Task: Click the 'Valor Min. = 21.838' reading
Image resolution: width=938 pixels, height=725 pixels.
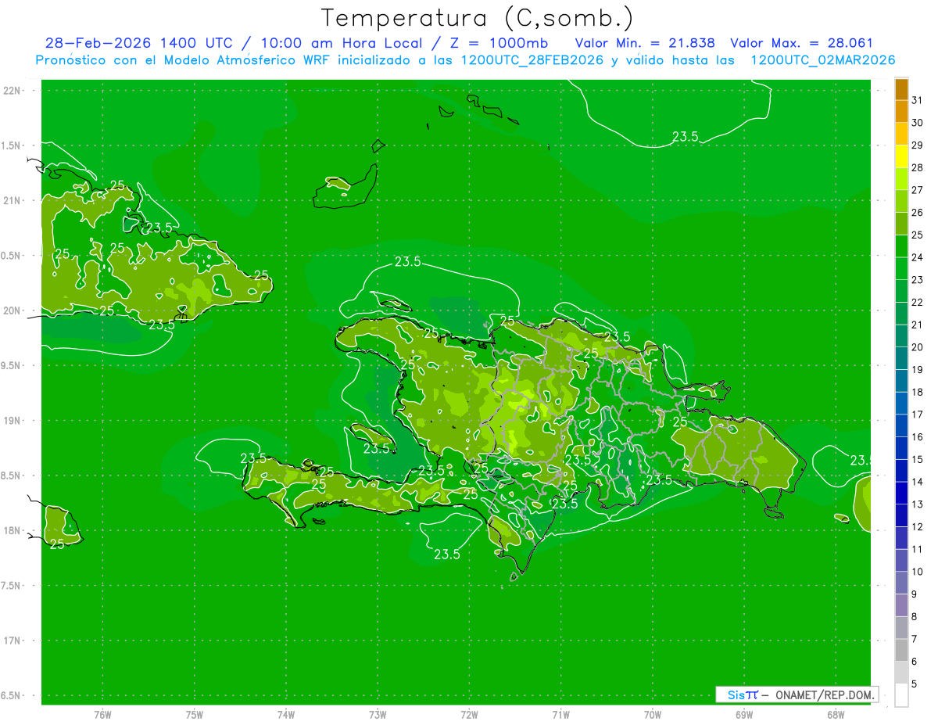Action: [645, 43]
